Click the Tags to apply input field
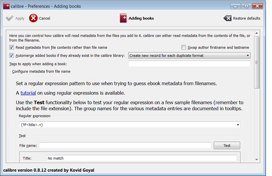The width and height of the screenshot is (272, 176). click(189, 64)
